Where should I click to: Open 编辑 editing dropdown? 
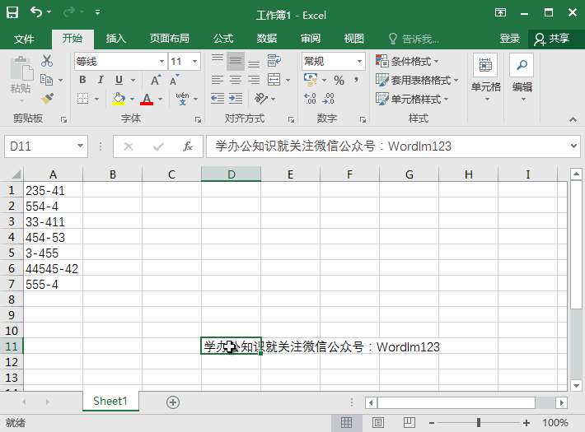pyautogui.click(x=522, y=78)
